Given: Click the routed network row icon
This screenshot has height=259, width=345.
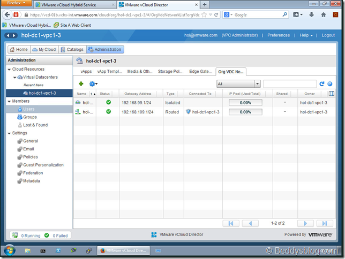Looking at the screenshot, I should pos(78,112).
